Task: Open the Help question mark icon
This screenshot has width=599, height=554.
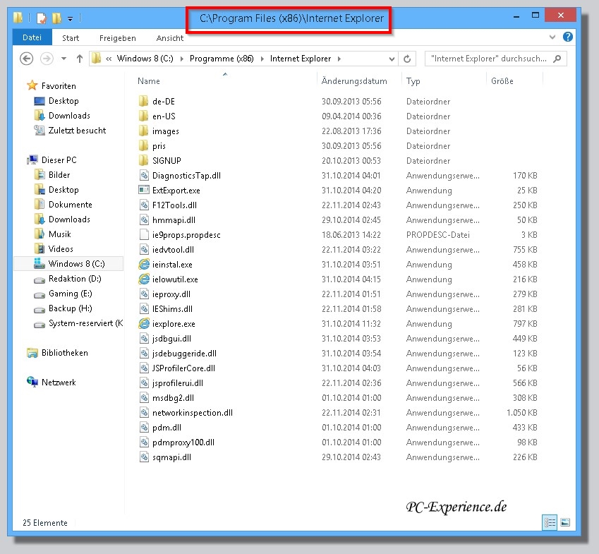Action: pyautogui.click(x=568, y=37)
